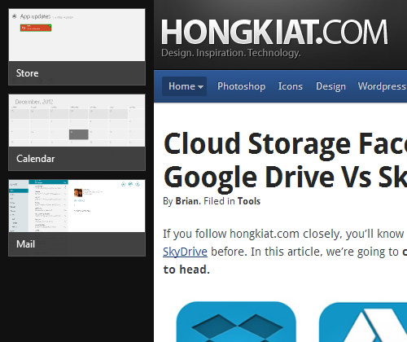
Task: Select Design in the navigation bar
Action: coord(330,86)
